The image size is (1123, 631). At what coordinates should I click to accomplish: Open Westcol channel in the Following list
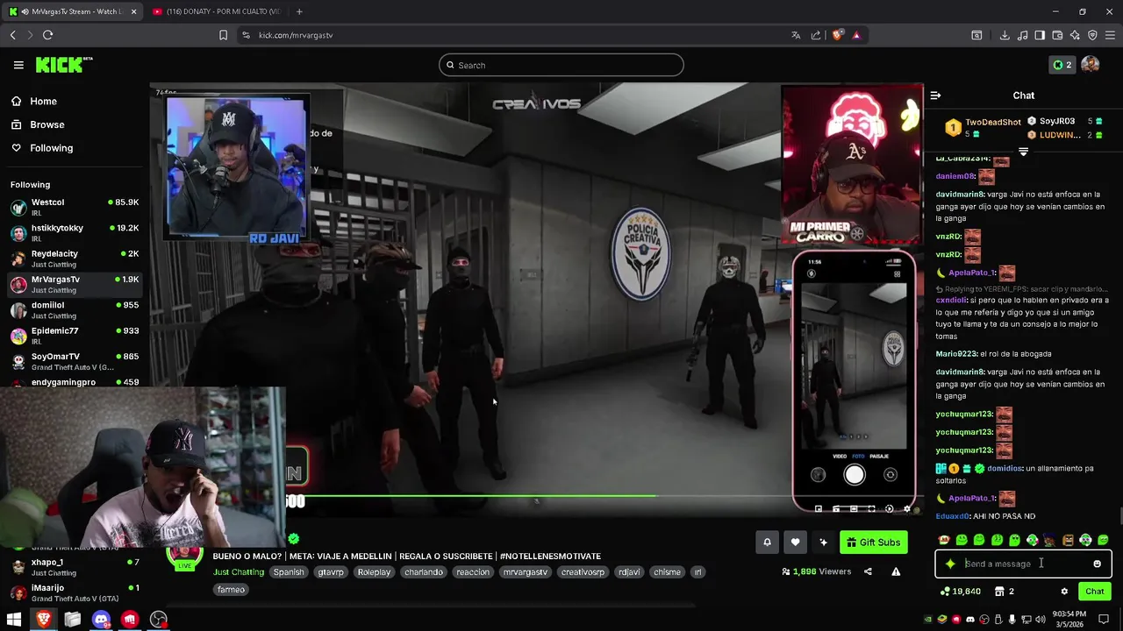(x=75, y=207)
